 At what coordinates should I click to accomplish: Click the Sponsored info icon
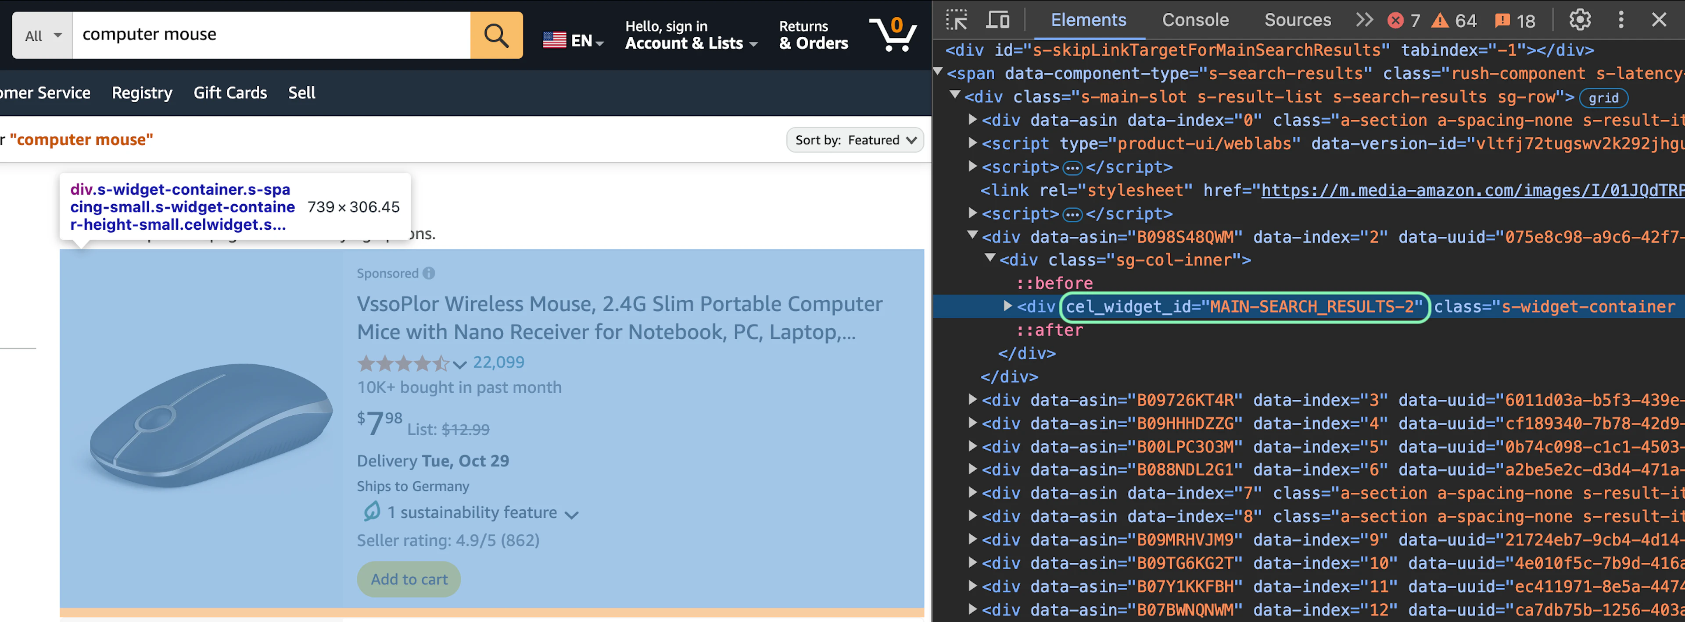(429, 273)
